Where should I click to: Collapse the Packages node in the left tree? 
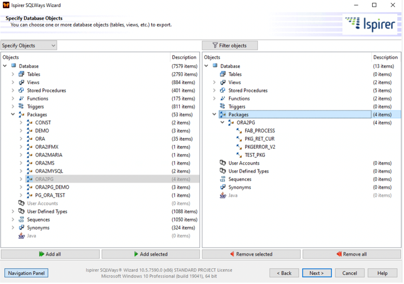coord(13,114)
